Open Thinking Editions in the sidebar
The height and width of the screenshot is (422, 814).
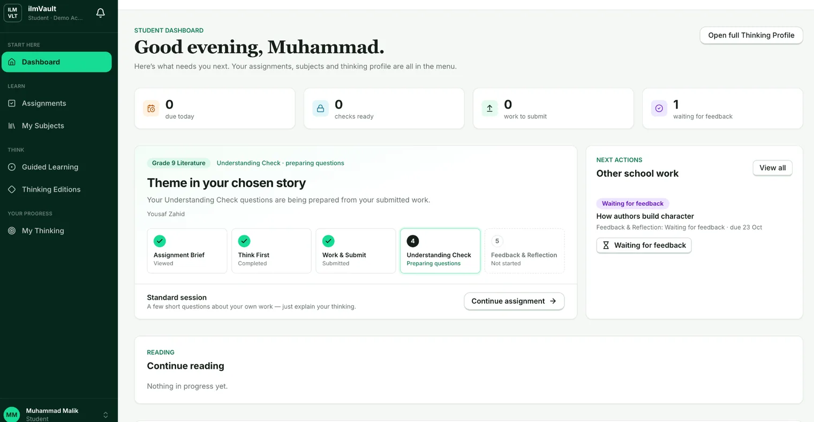point(57,189)
